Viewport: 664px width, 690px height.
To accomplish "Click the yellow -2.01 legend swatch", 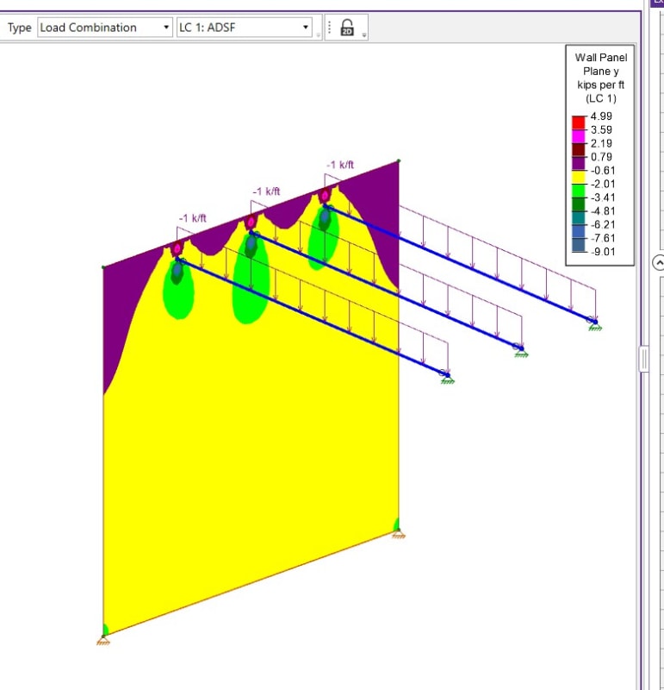I will coord(578,178).
